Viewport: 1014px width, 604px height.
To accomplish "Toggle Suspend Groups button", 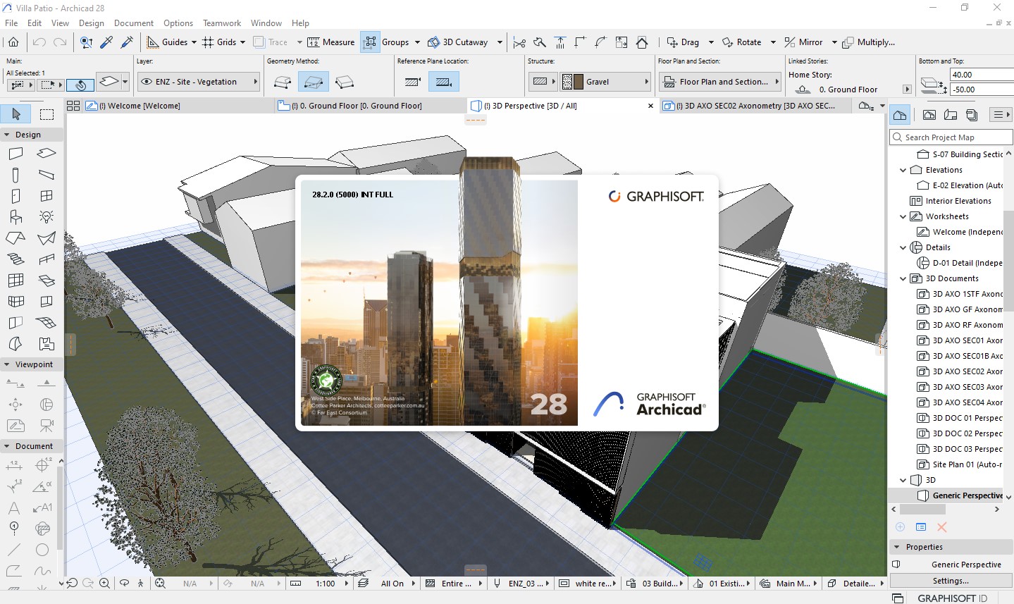I will tap(370, 42).
